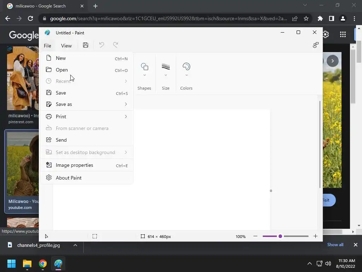Choose New from the File menu
Image resolution: width=362 pixels, height=272 pixels.
tap(87, 58)
